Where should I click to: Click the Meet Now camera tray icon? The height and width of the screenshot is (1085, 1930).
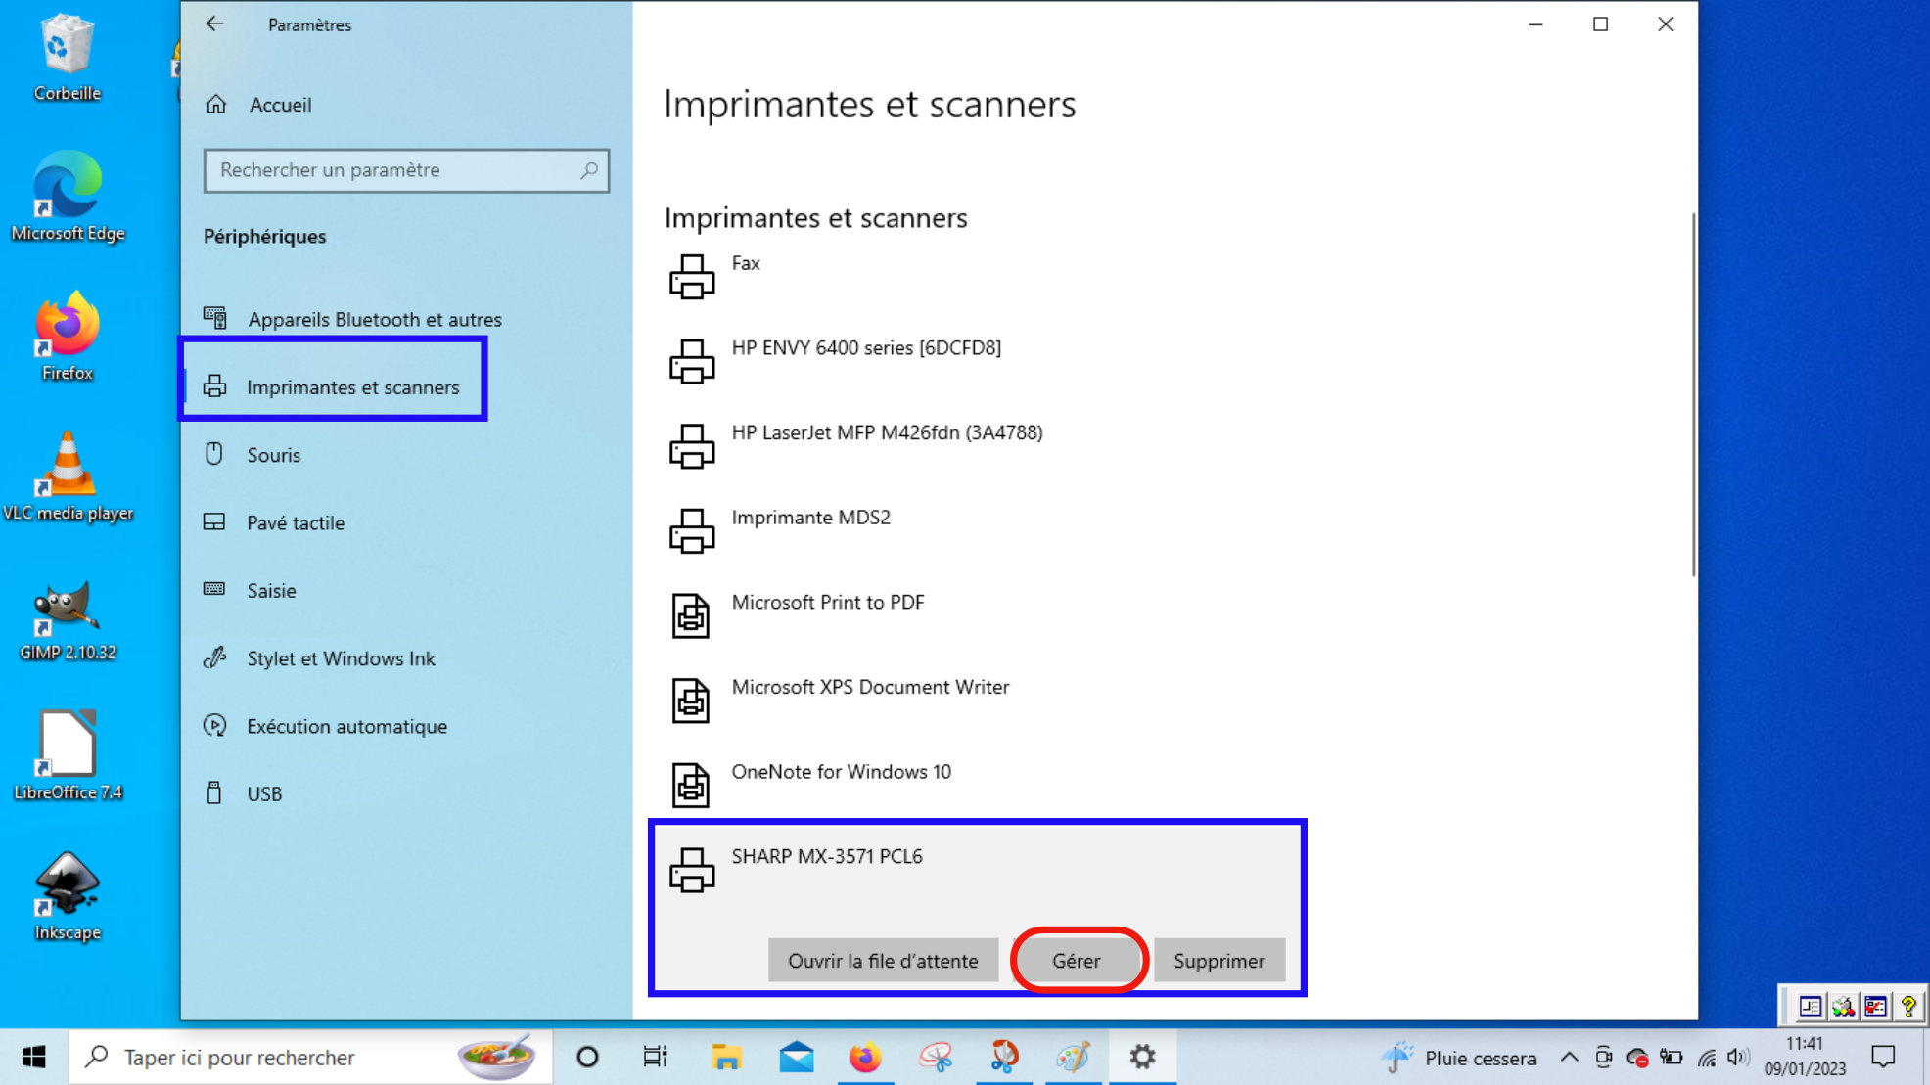tap(1603, 1058)
